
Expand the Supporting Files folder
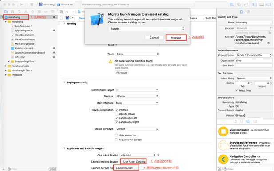point(8,62)
